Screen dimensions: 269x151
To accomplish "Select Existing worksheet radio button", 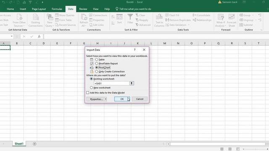I will coord(91,79).
